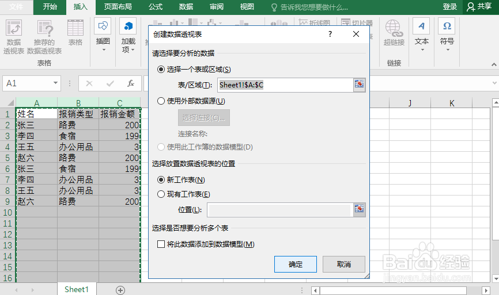Select column A header
The width and height of the screenshot is (499, 295).
pos(37,102)
